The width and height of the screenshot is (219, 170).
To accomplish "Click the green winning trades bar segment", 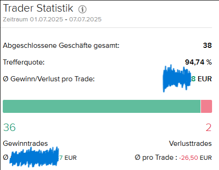I will tap(102, 106).
